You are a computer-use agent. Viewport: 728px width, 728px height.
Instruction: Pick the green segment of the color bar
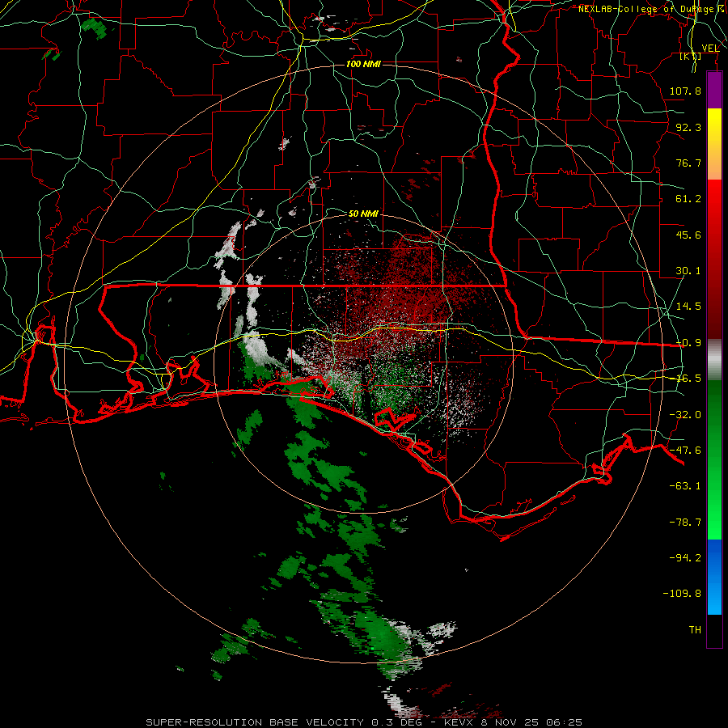(714, 459)
